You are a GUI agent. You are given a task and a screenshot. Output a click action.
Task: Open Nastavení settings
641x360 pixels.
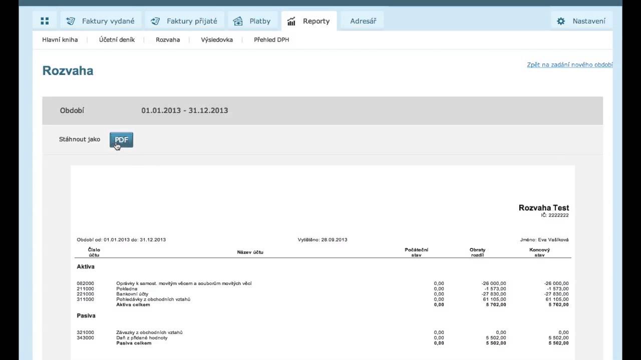click(581, 21)
